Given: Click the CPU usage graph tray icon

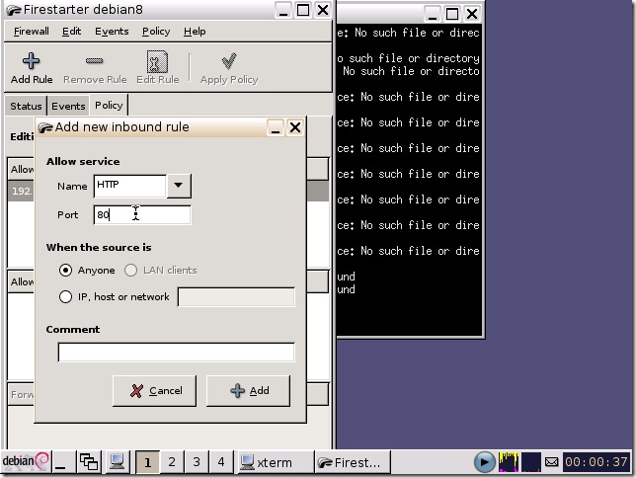Looking at the screenshot, I should pyautogui.click(x=509, y=462).
